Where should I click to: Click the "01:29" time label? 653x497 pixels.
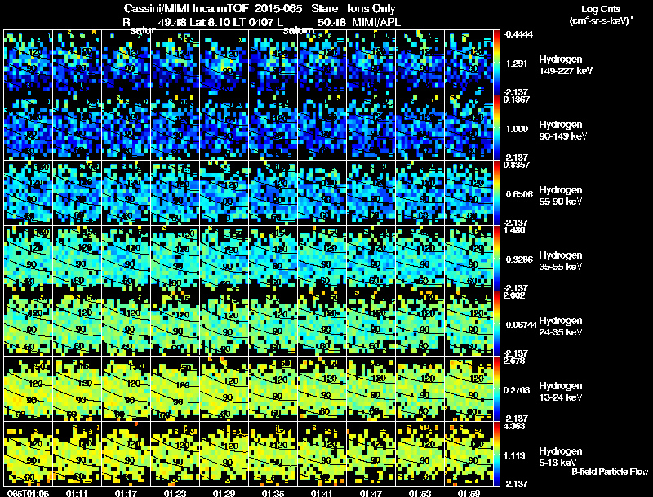click(x=224, y=493)
